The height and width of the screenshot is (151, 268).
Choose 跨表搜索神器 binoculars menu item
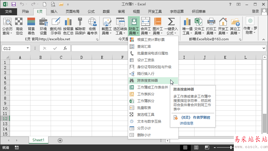point(153,80)
